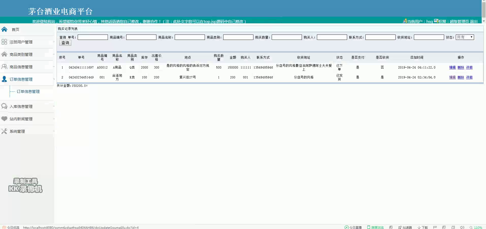Click the speaker volume icon in status bar
The width and height of the screenshot is (486, 229).
pyautogui.click(x=462, y=227)
